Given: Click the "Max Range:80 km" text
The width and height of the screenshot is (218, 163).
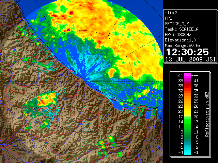Looking at the screenshot, I should (183, 46).
